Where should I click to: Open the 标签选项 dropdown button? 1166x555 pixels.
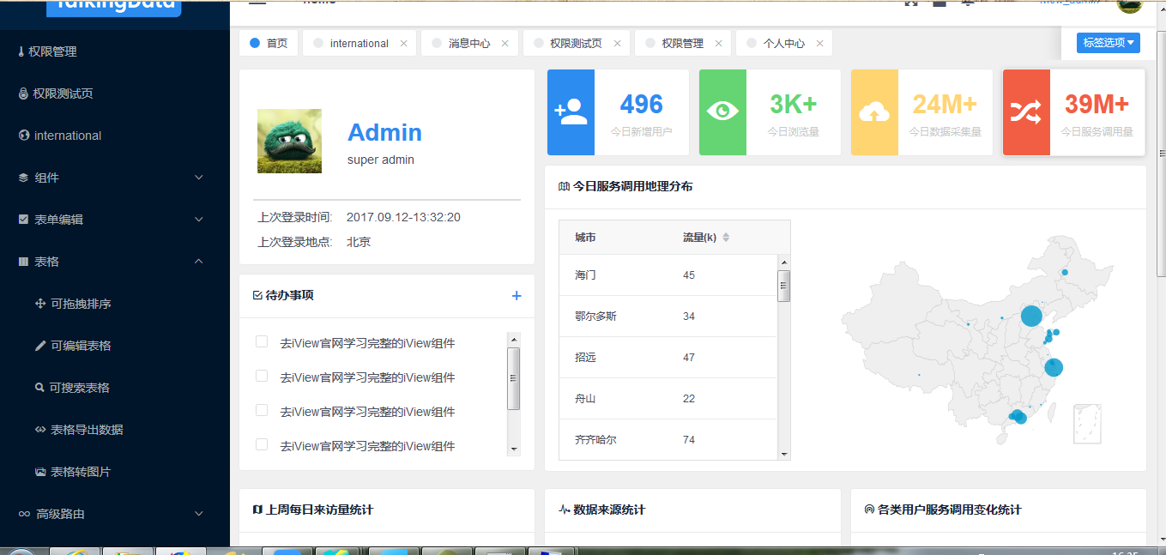point(1109,42)
